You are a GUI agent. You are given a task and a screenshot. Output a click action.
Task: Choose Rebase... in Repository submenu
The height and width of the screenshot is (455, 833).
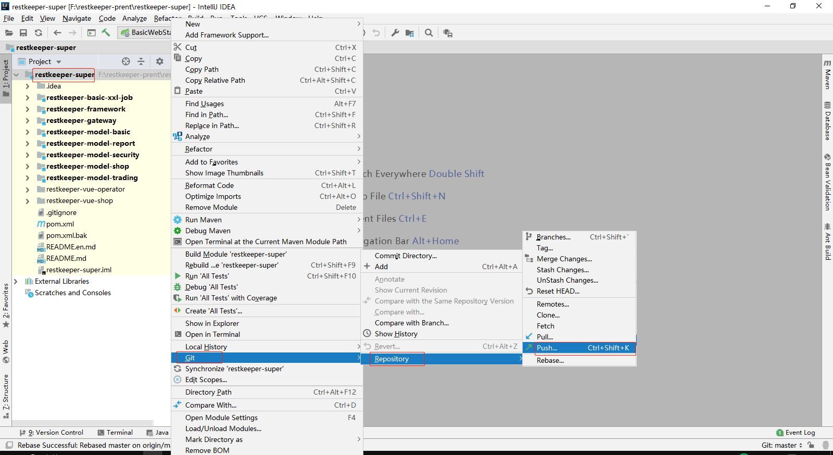579,360
